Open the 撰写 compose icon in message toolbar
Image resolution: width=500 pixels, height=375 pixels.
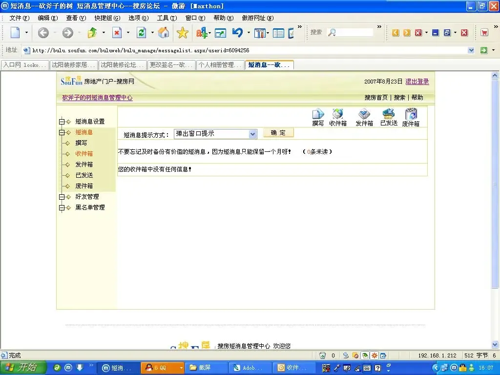tap(318, 117)
